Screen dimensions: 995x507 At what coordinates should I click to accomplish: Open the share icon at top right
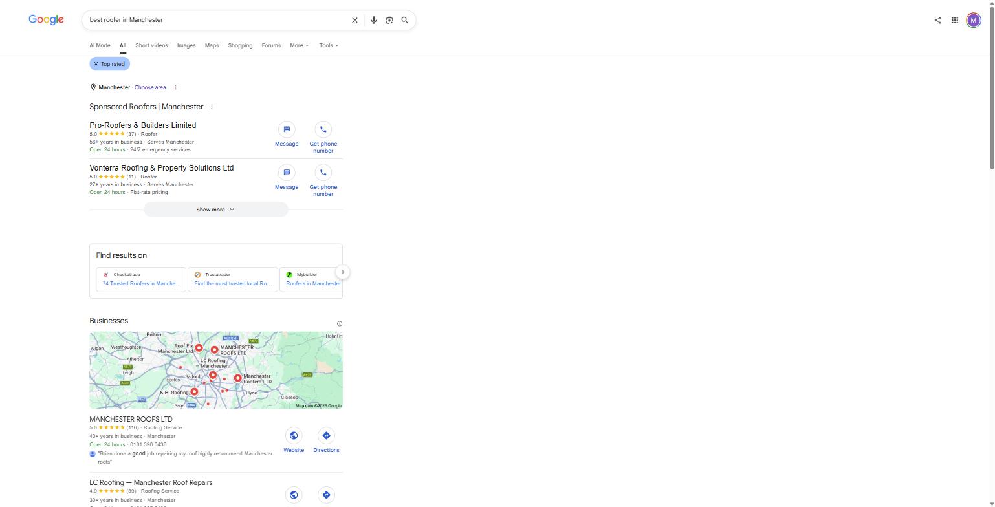937,20
